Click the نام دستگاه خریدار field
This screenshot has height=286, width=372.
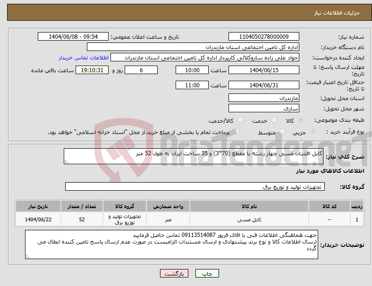[x=193, y=47]
